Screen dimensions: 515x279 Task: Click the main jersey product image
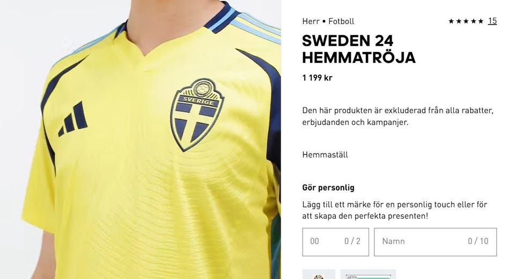141,139
